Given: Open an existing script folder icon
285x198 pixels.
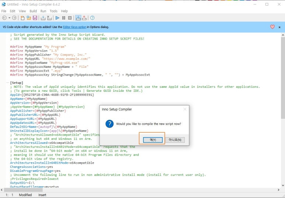Looking at the screenshot, I should pyautogui.click(x=29, y=18).
